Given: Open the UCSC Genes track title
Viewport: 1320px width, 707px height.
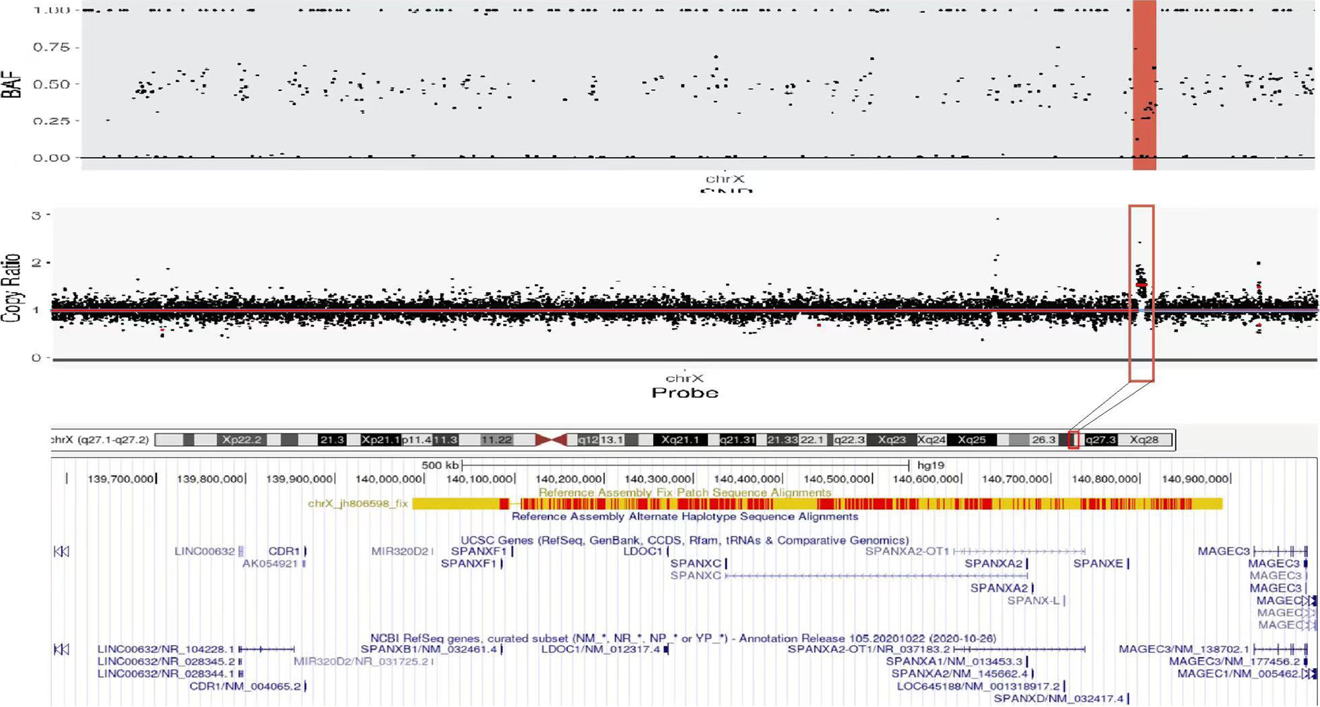Looking at the screenshot, I should coord(685,540).
